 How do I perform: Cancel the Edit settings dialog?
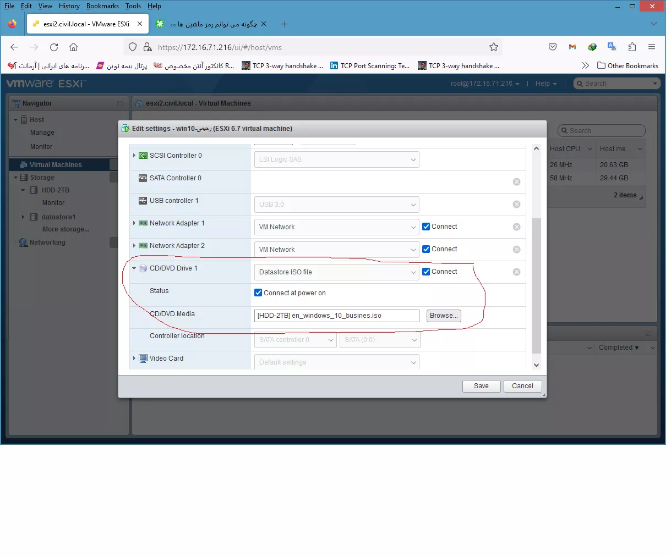[522, 386]
